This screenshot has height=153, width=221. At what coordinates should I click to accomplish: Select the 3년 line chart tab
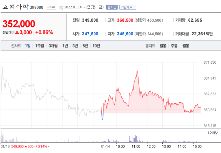[75, 46]
